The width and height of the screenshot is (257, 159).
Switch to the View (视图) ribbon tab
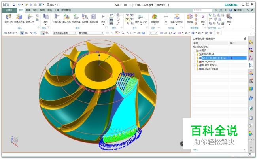tap(42, 10)
